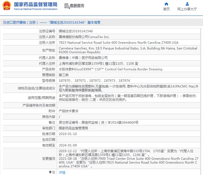Click change record dated 2021-08-18
The width and height of the screenshot is (203, 175).
pyautogui.click(x=128, y=162)
